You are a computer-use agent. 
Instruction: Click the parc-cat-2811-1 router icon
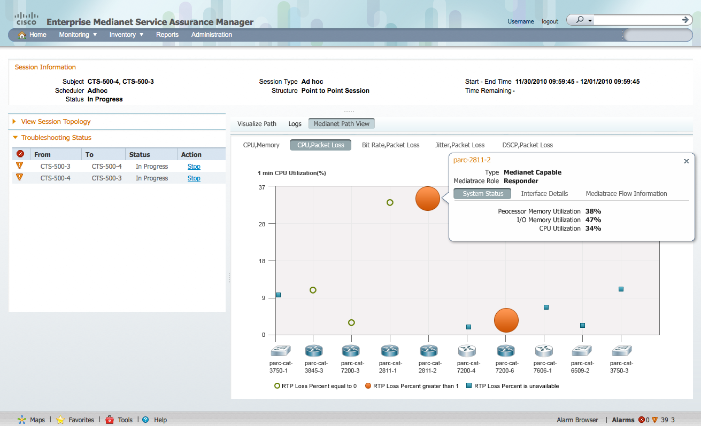[x=390, y=351]
